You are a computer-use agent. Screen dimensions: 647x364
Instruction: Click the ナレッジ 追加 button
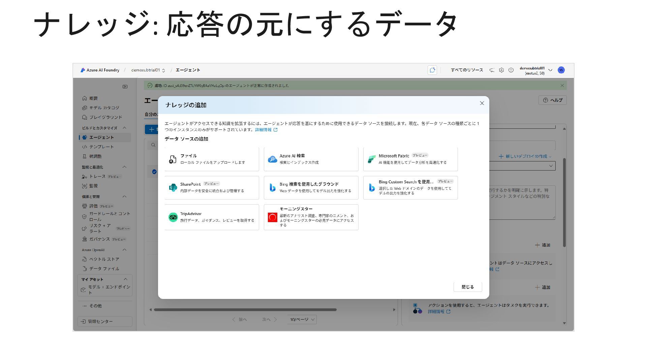tap(543, 245)
